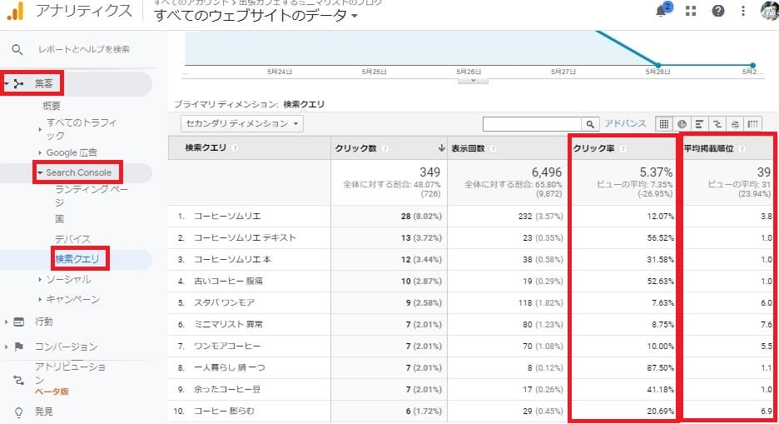Click query row コーヒーソムリエ テキスト
Screen dimensions: 779x424
coord(245,237)
